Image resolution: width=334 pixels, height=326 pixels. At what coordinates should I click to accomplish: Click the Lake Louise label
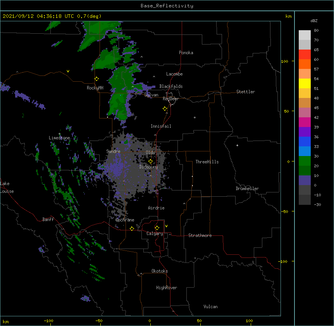(x=7, y=187)
